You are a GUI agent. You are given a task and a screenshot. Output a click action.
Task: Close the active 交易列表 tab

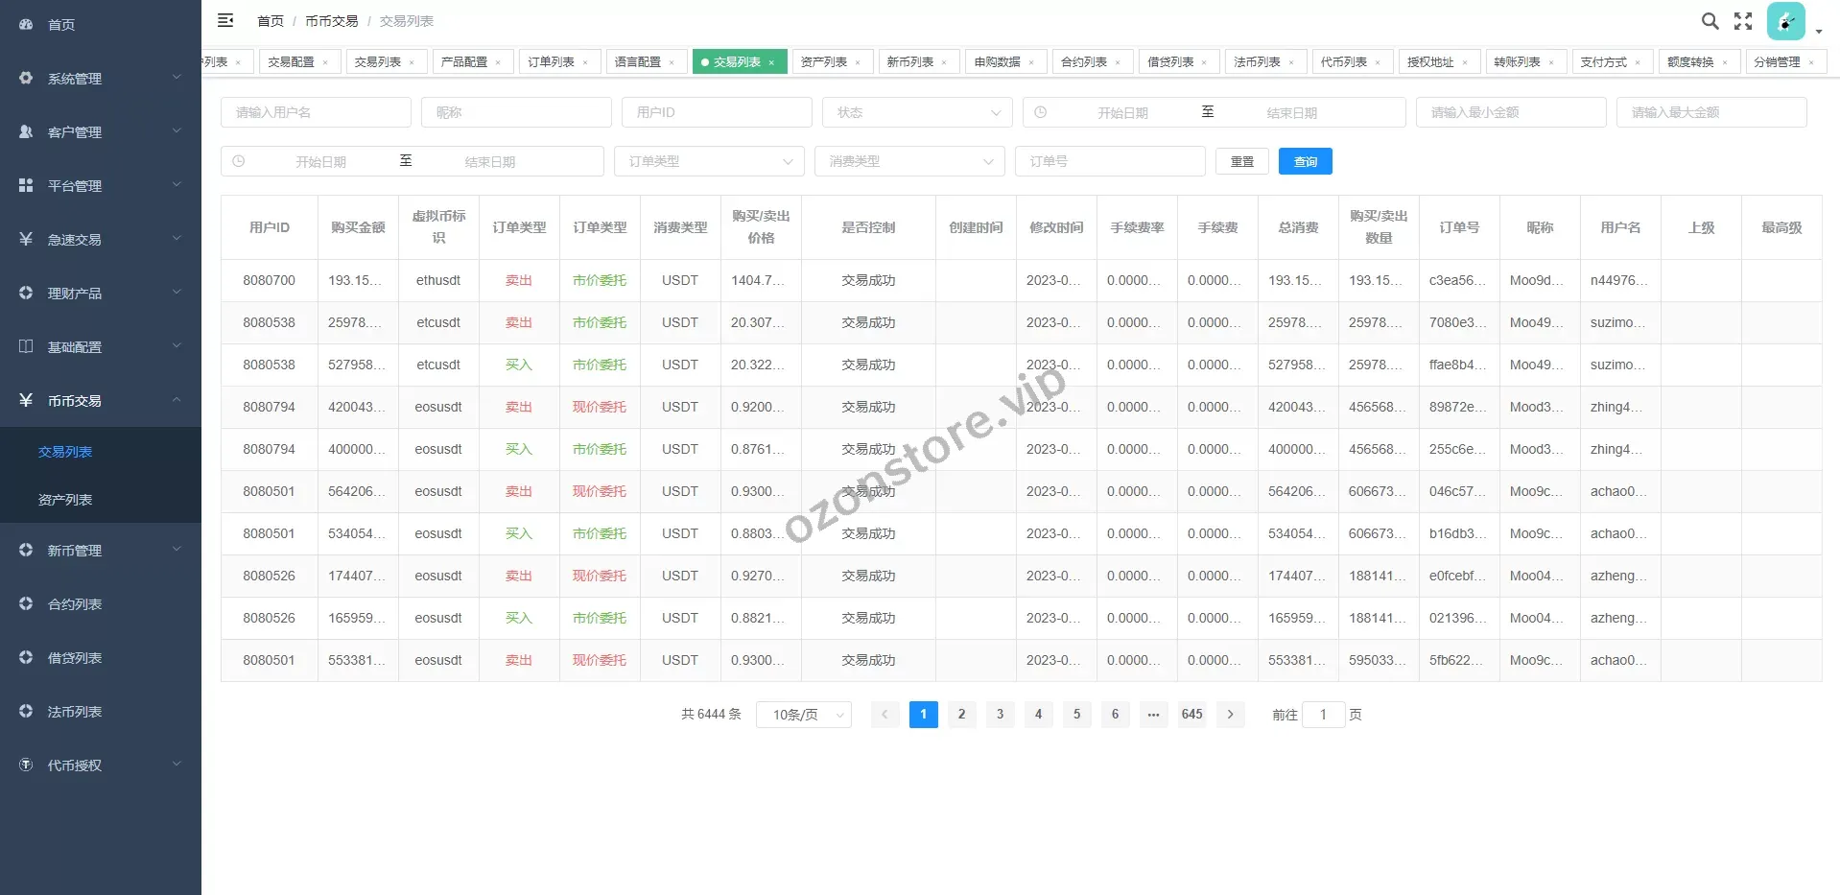coord(771,62)
